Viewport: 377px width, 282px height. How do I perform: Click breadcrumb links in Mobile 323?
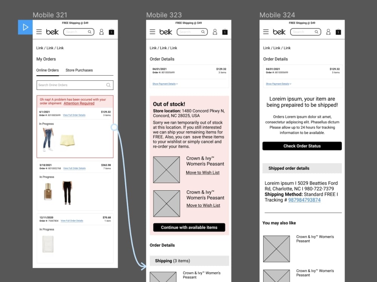(164, 48)
